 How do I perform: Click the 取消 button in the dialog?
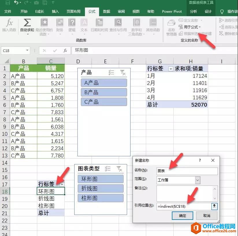point(207,216)
